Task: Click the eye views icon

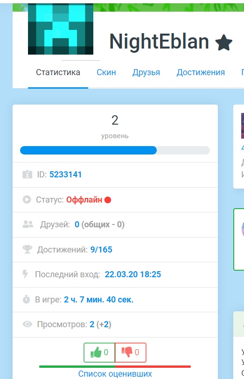Action: [x=28, y=324]
